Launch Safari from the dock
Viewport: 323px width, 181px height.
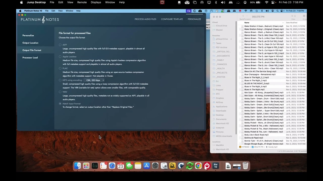pos(112,166)
